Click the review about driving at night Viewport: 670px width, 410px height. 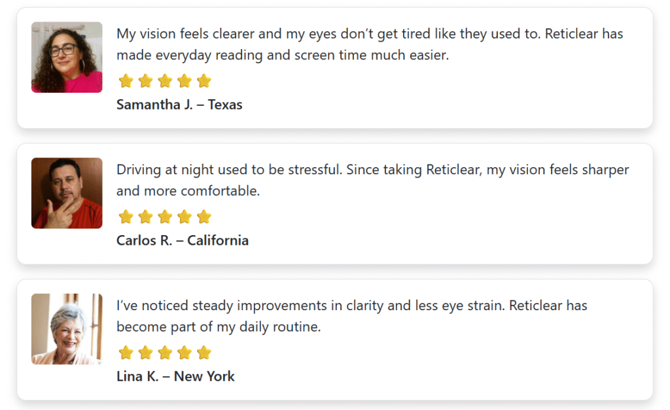pos(372,180)
